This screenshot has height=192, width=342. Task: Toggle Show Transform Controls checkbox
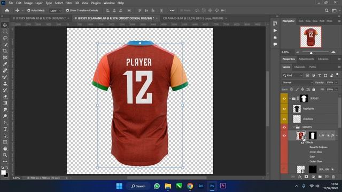pos(67,11)
